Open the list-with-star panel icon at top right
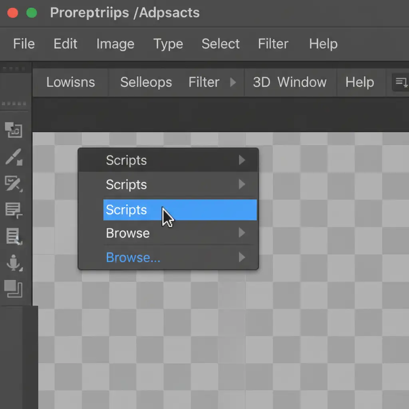The height and width of the screenshot is (409, 409). pos(401,82)
